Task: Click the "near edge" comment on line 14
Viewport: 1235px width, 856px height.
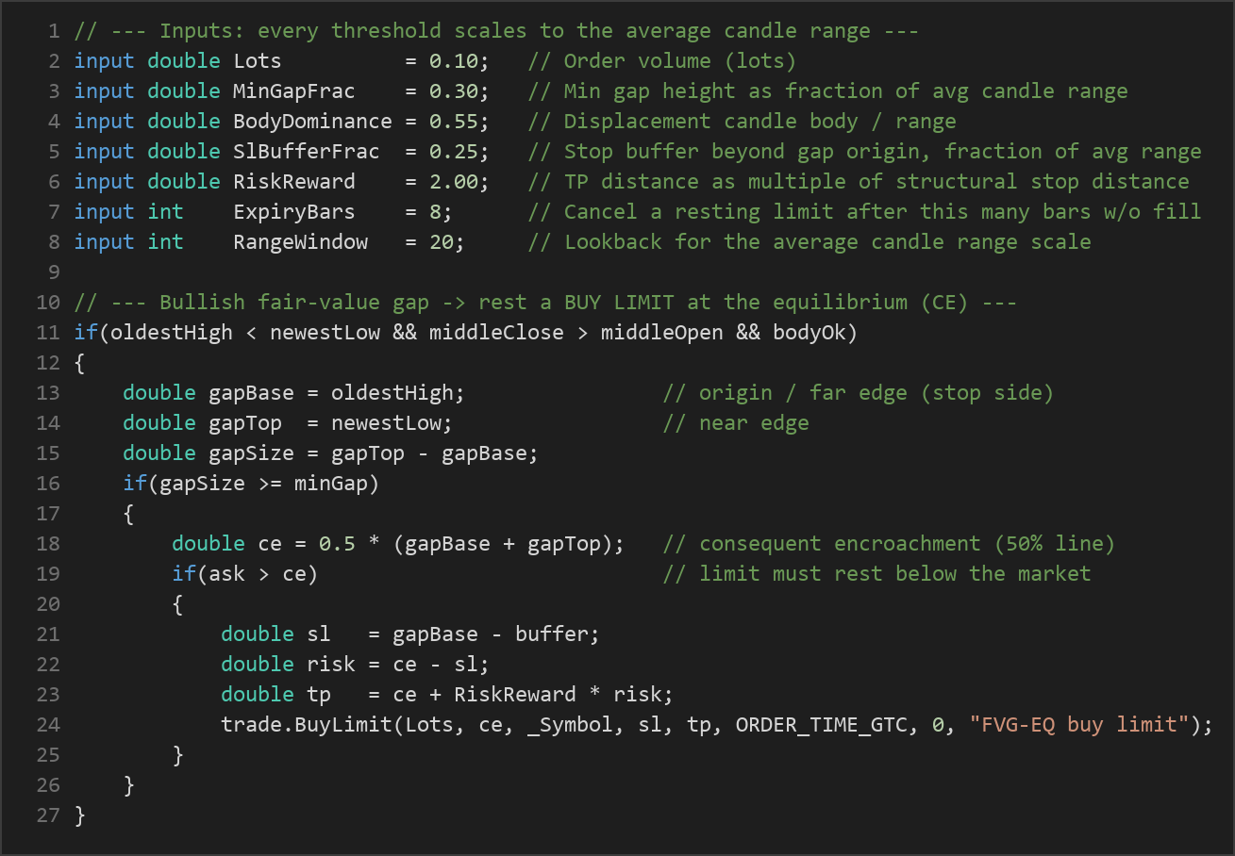Action: click(x=736, y=423)
